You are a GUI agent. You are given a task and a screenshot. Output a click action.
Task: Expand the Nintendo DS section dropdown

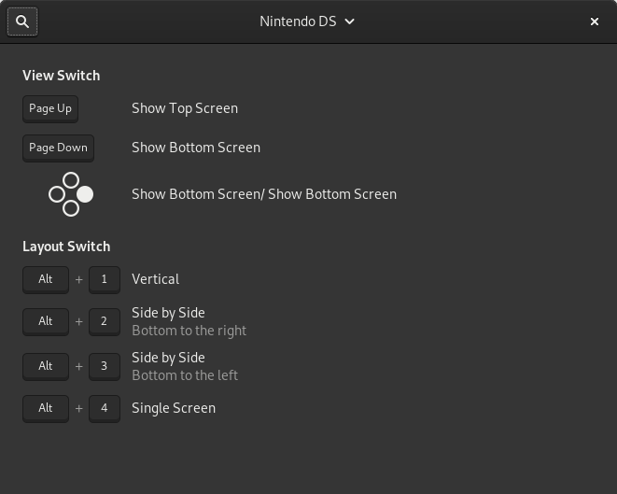307,21
